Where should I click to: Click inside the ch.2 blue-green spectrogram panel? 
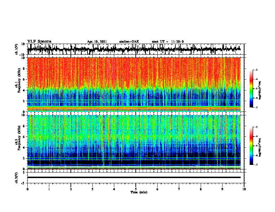pos(134,142)
